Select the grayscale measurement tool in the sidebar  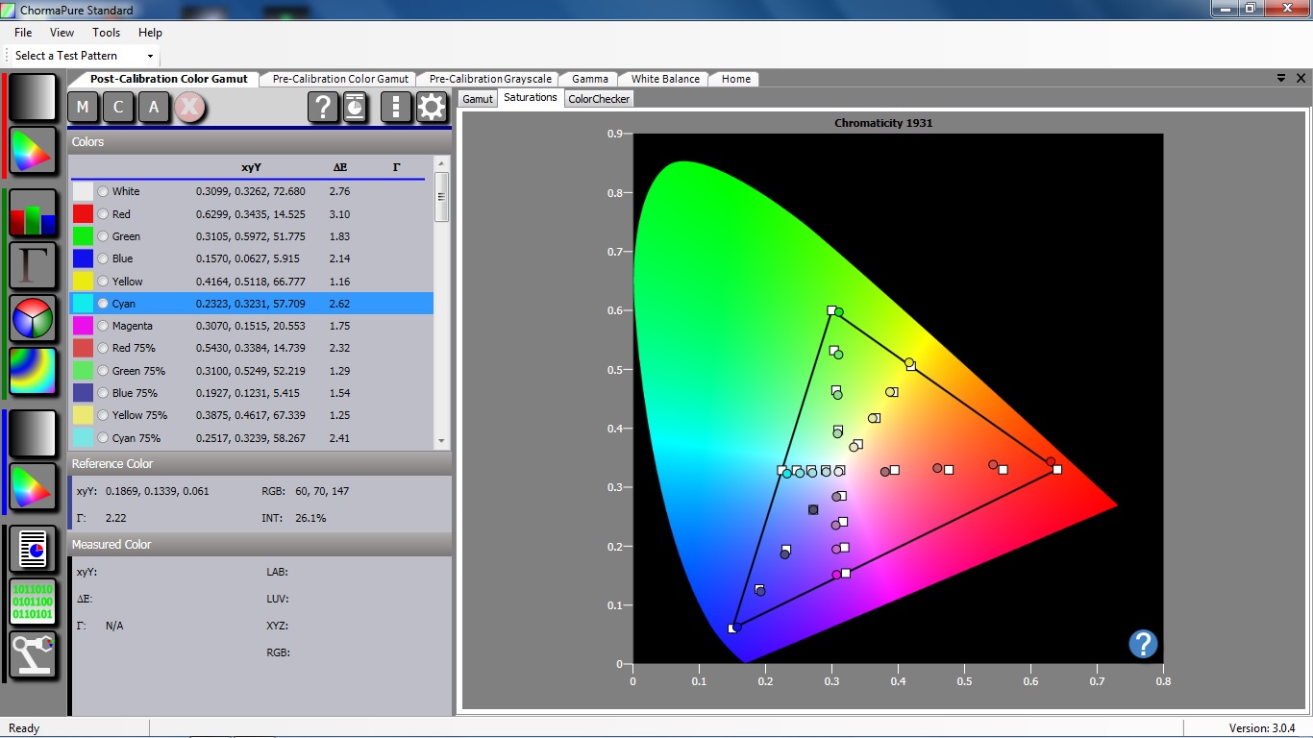(33, 96)
